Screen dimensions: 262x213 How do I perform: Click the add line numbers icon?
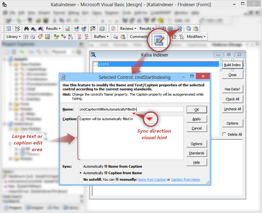click(x=174, y=37)
